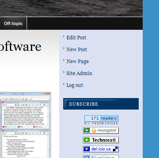Click the arrow bullet beside New Page
The image size is (159, 158).
[64, 60]
